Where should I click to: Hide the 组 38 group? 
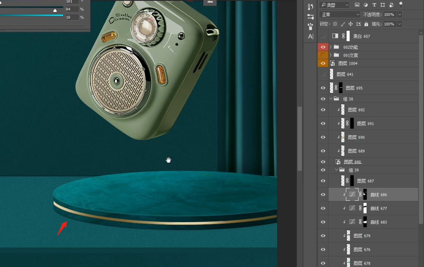pos(323,99)
